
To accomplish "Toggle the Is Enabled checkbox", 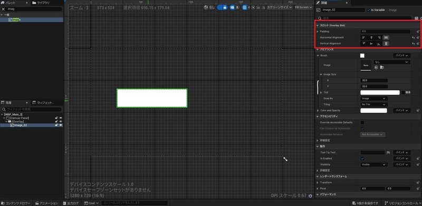I will coord(362,158).
